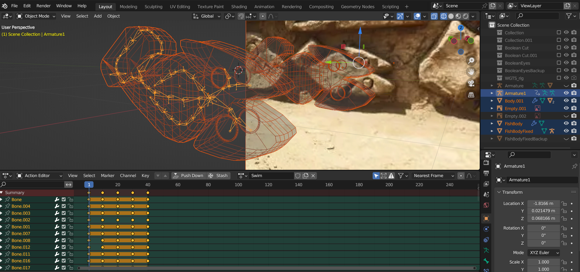The height and width of the screenshot is (272, 580).
Task: Collapse the Transform panel
Action: (x=499, y=192)
